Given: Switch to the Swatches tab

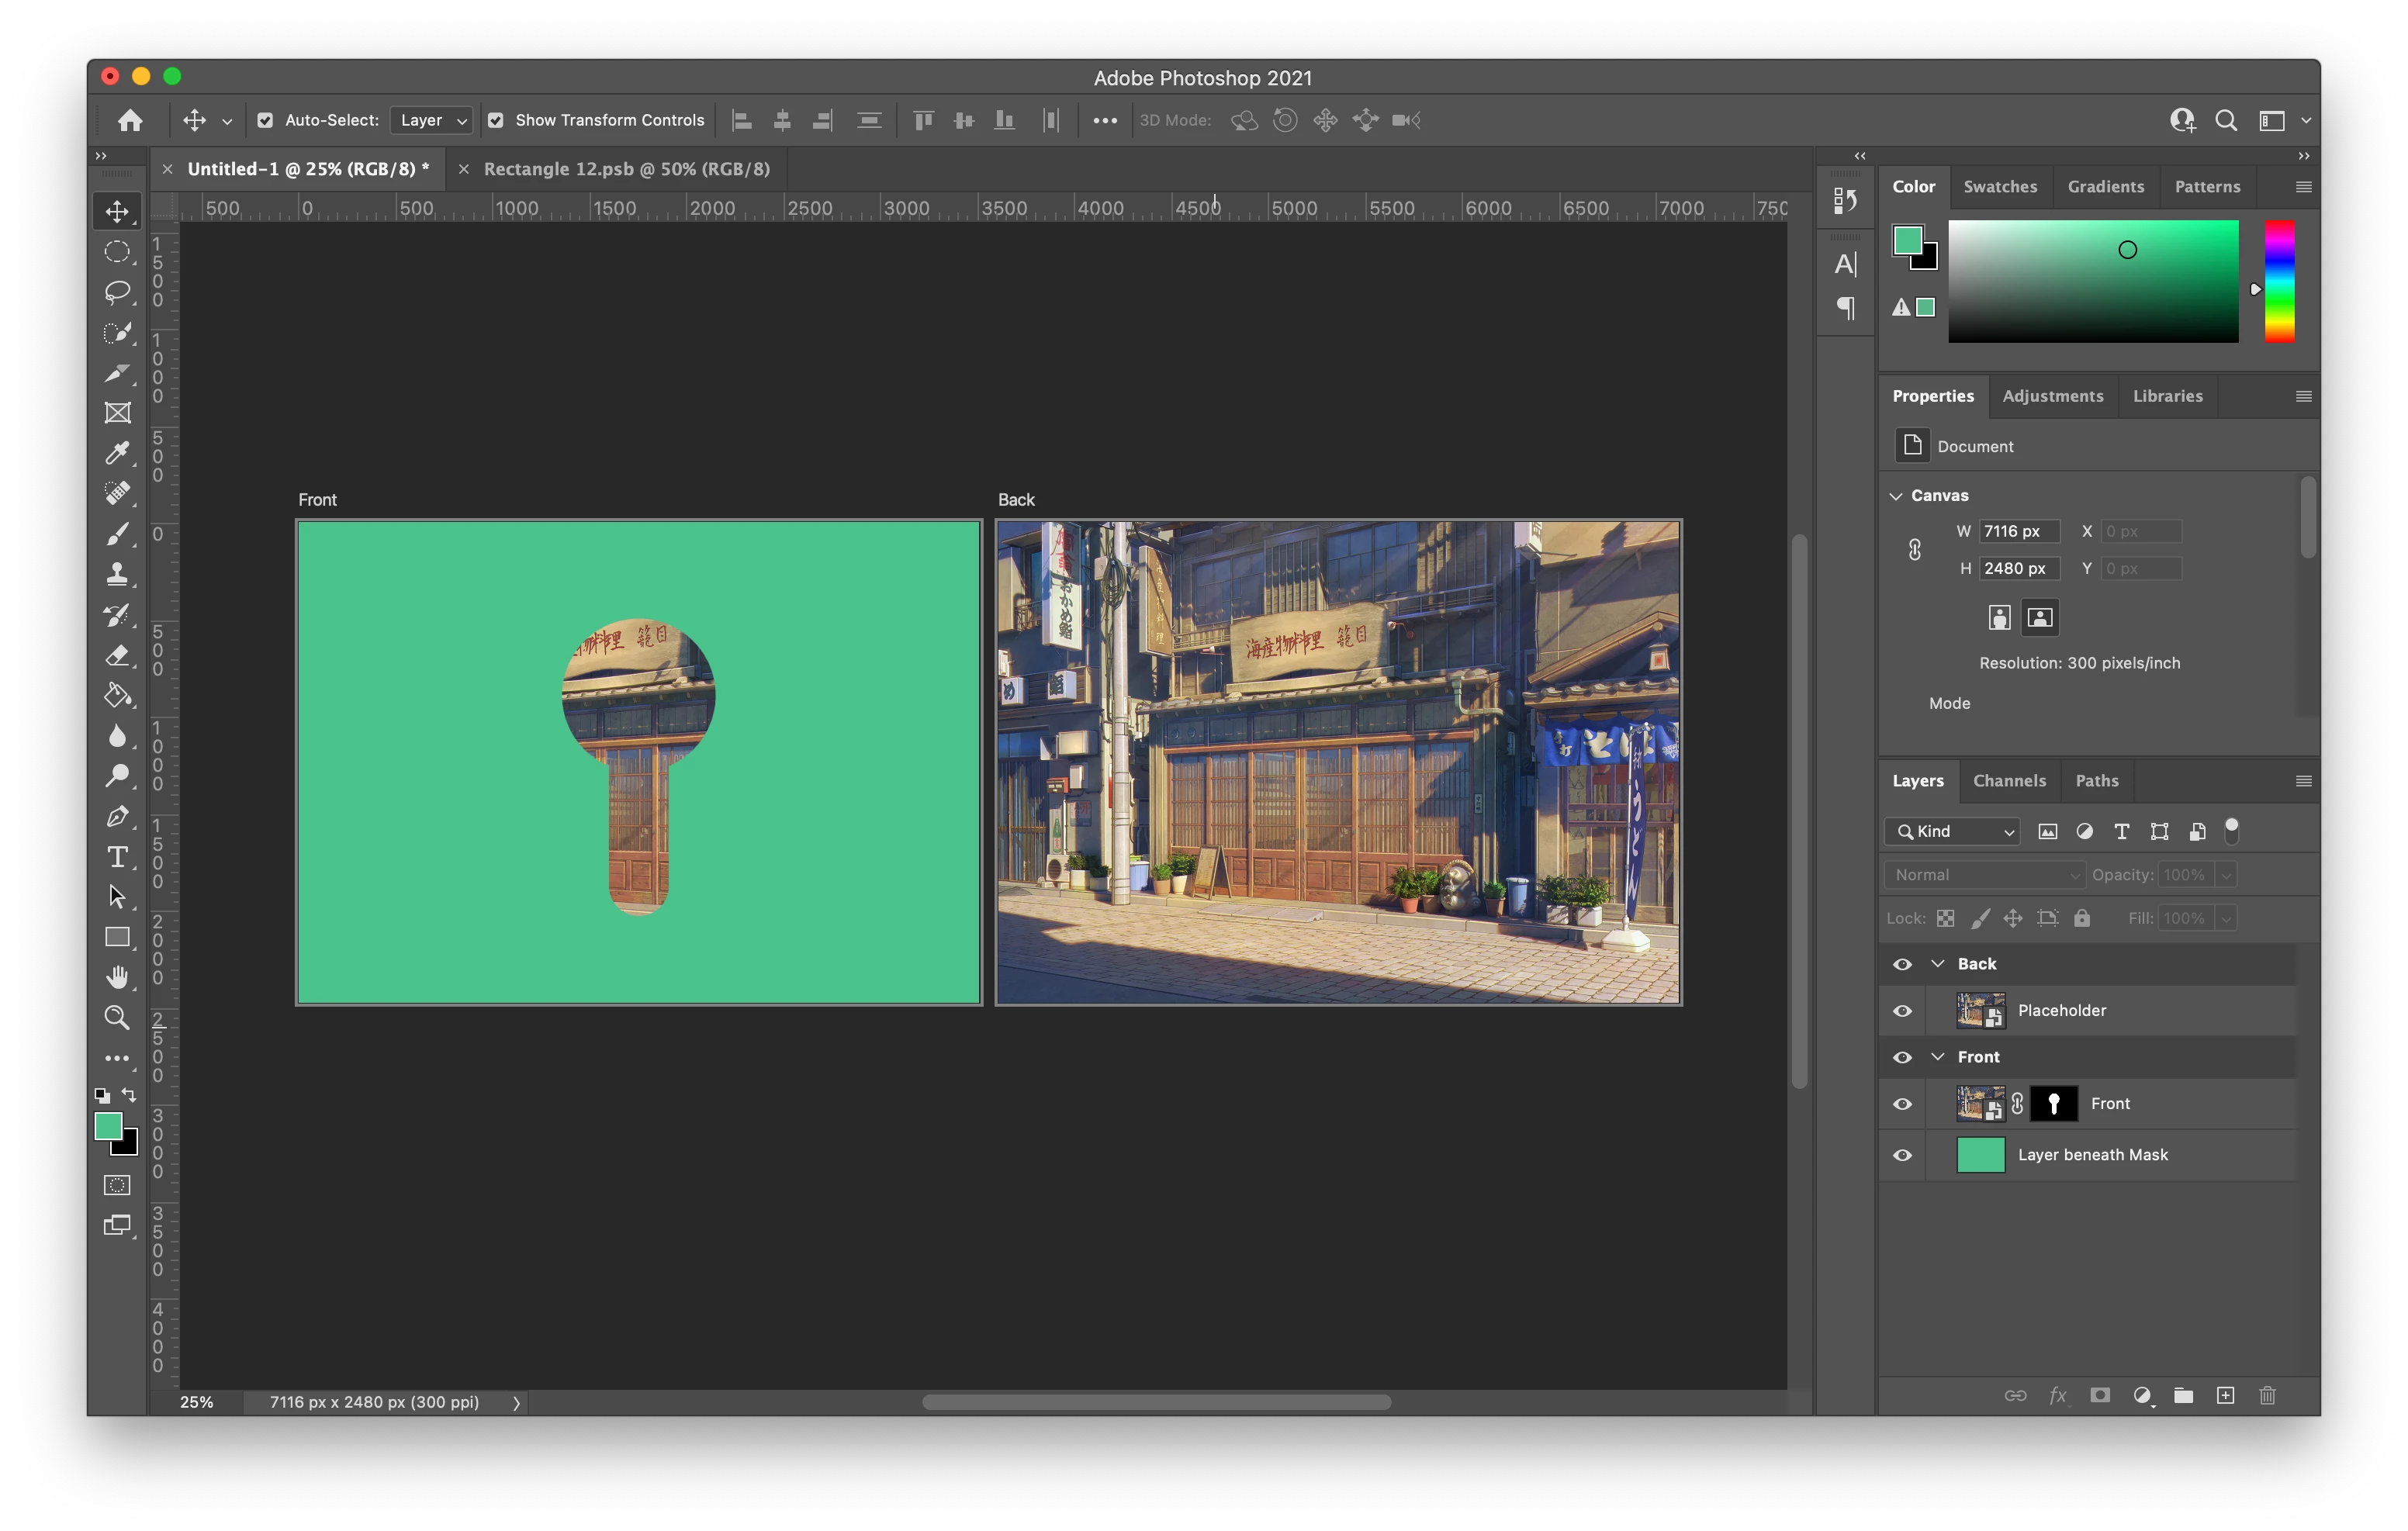Looking at the screenshot, I should [x=1999, y=187].
